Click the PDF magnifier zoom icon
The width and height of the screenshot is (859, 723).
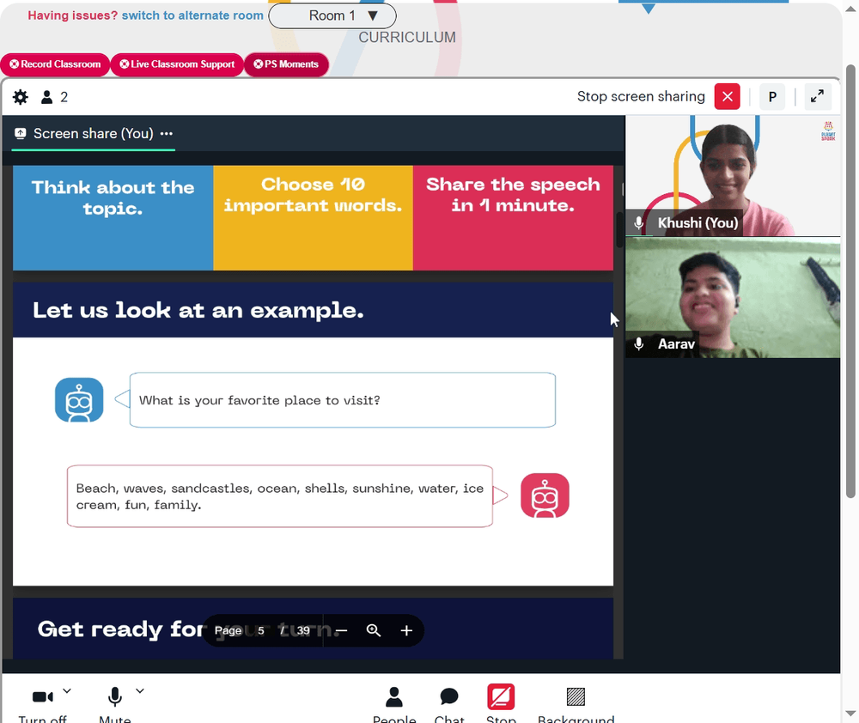pyautogui.click(x=374, y=630)
